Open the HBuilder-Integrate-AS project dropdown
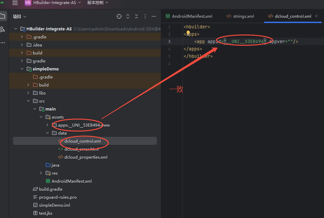 tap(57, 2)
